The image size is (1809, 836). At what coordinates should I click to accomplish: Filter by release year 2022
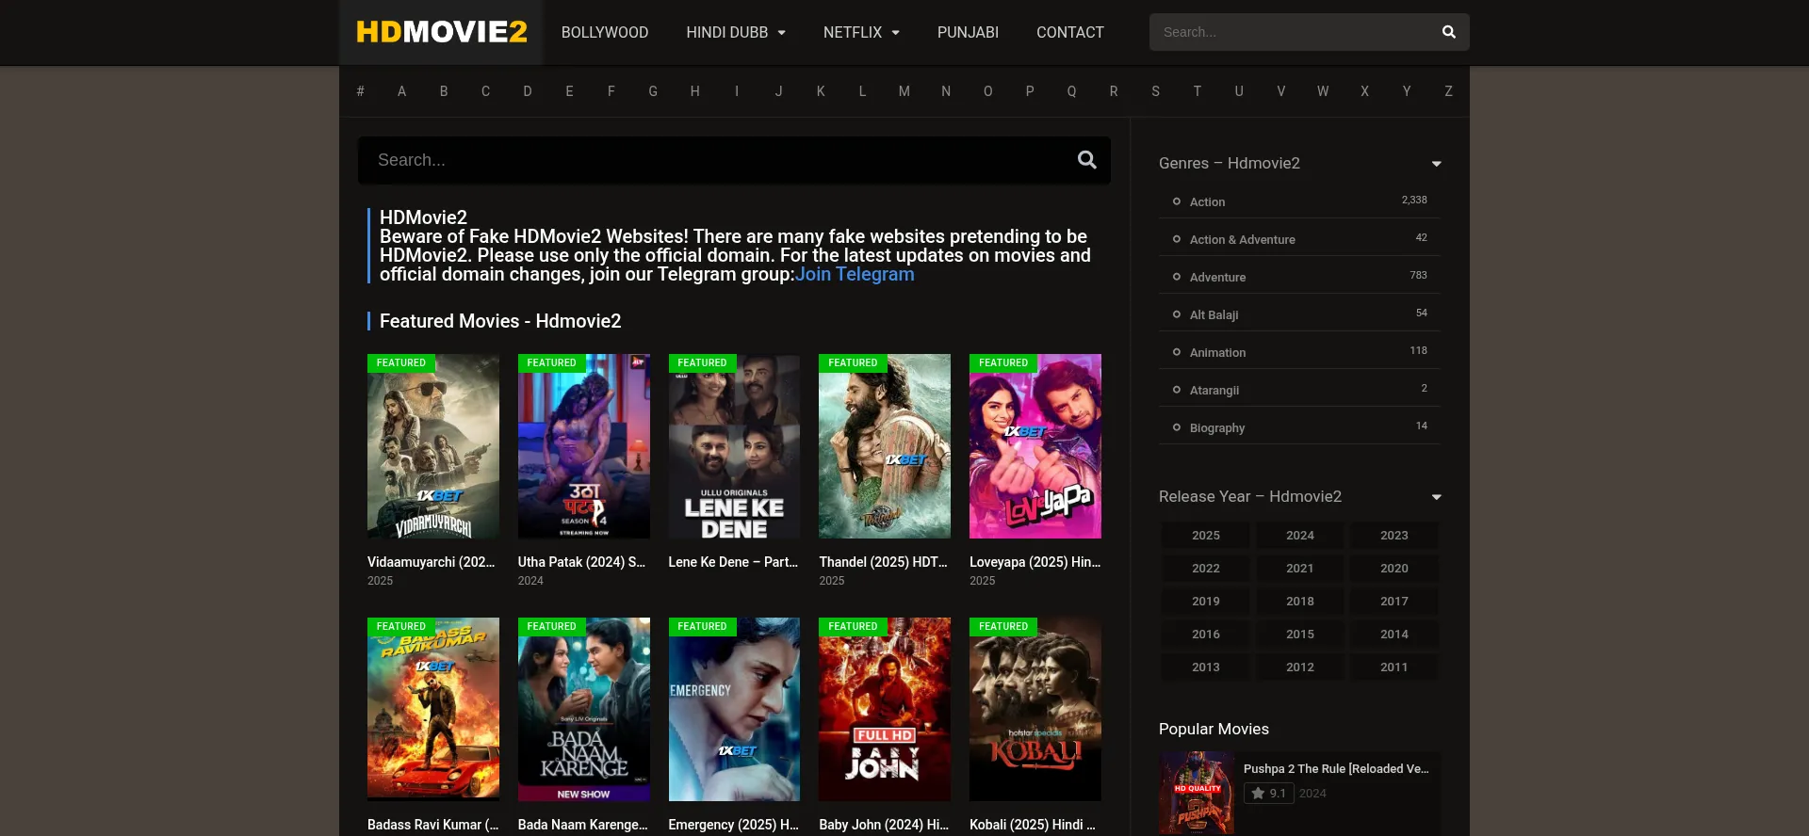(1206, 568)
